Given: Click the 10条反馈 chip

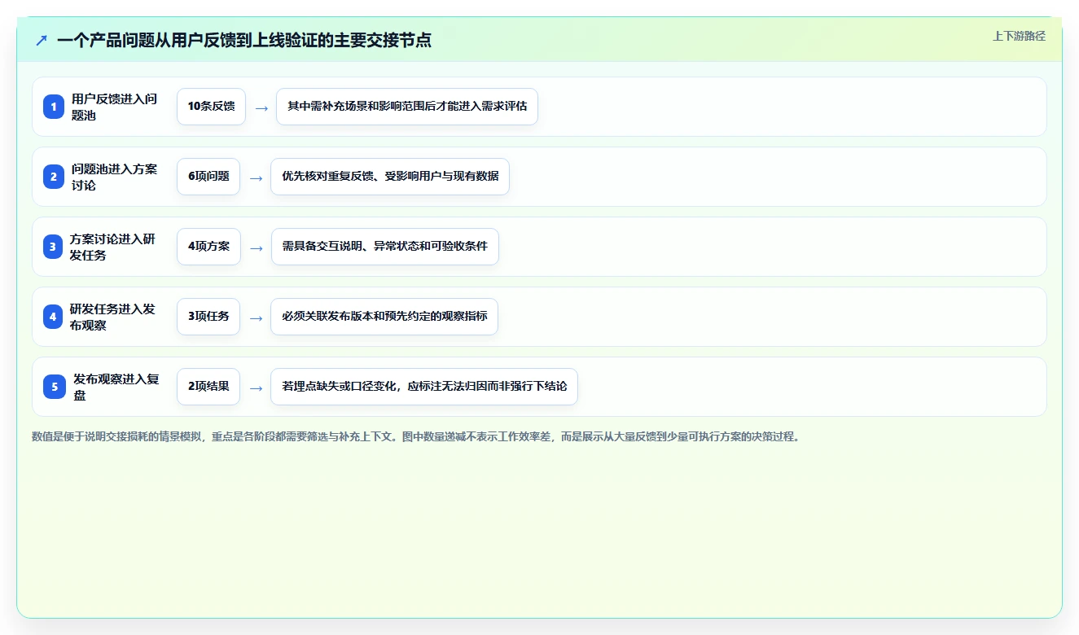Looking at the screenshot, I should (211, 107).
